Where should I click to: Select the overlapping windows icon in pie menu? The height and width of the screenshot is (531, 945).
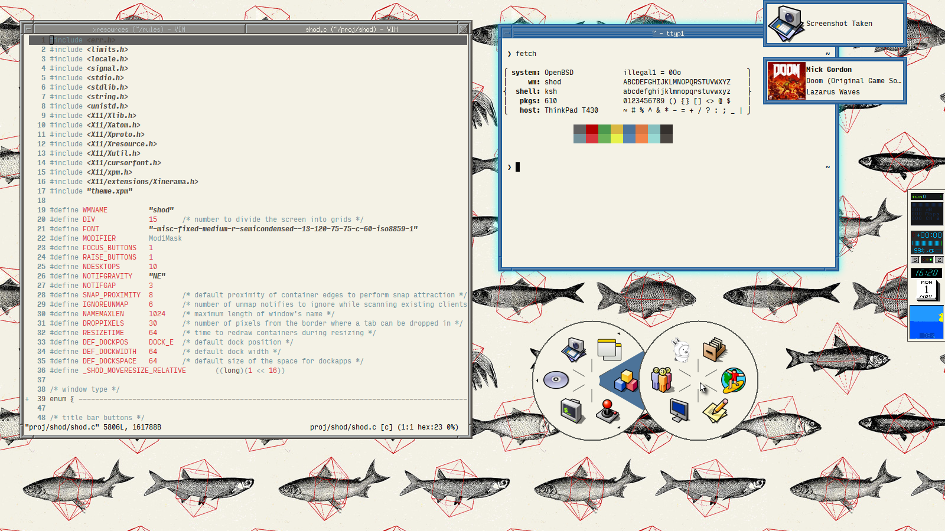pos(609,349)
